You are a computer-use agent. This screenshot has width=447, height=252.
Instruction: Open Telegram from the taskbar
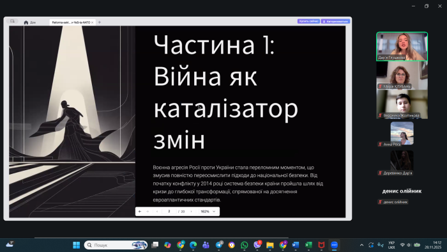[219, 245]
